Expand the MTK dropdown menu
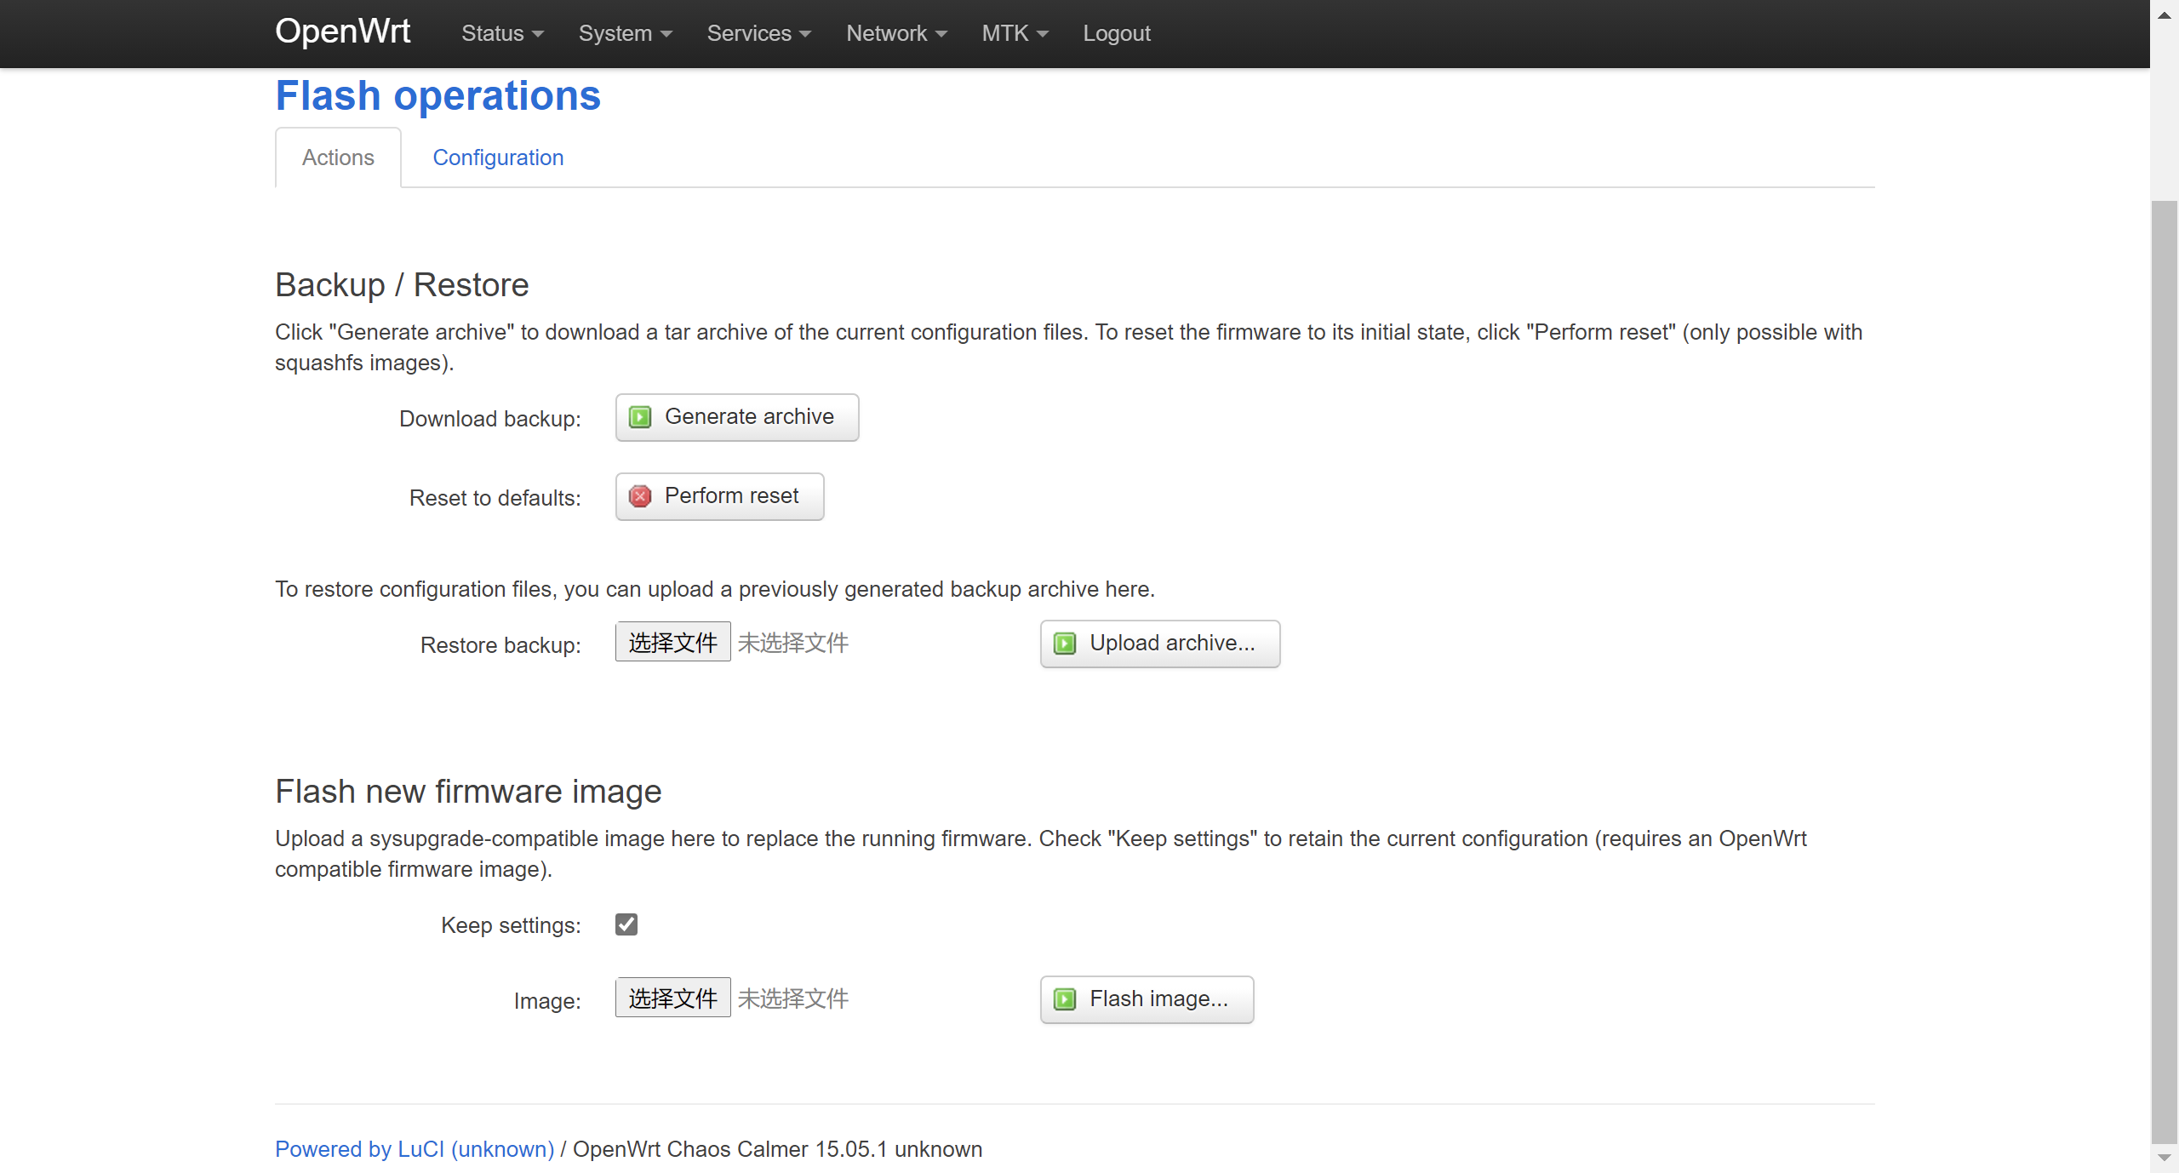Viewport: 2179px width, 1173px height. [x=1015, y=33]
